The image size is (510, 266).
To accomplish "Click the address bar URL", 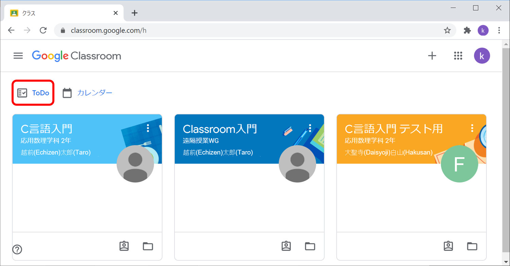I will 109,30.
